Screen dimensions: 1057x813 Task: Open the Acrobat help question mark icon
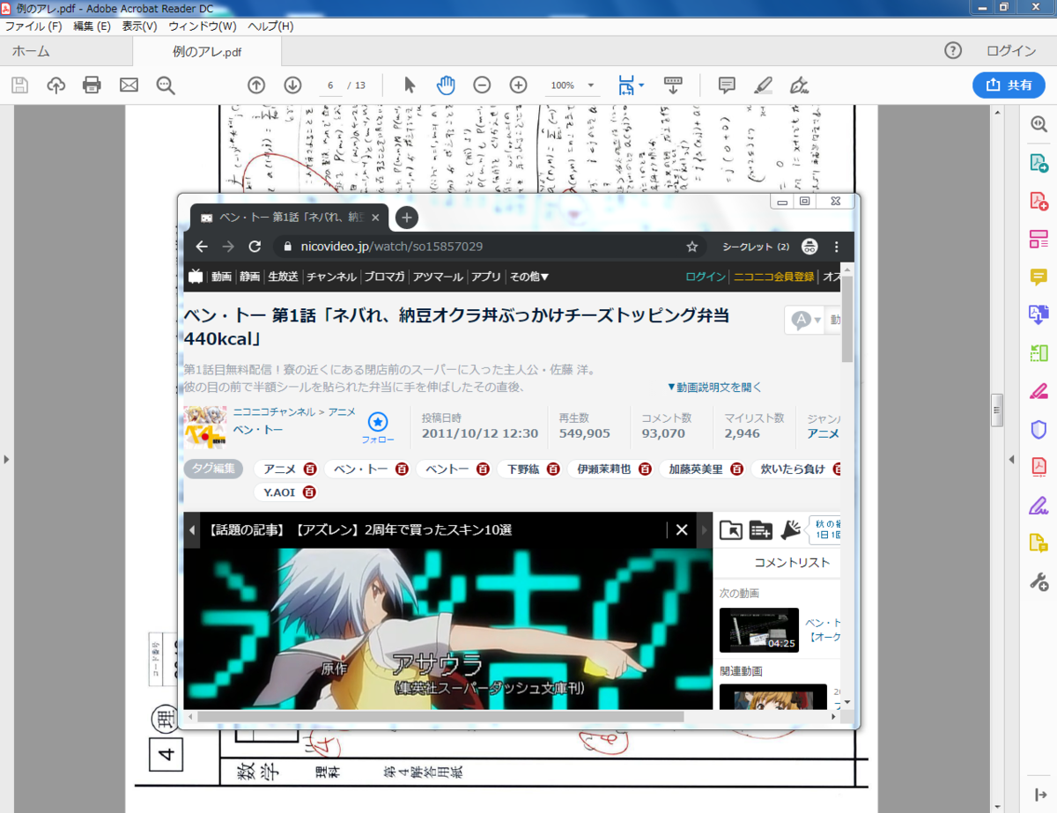point(953,51)
